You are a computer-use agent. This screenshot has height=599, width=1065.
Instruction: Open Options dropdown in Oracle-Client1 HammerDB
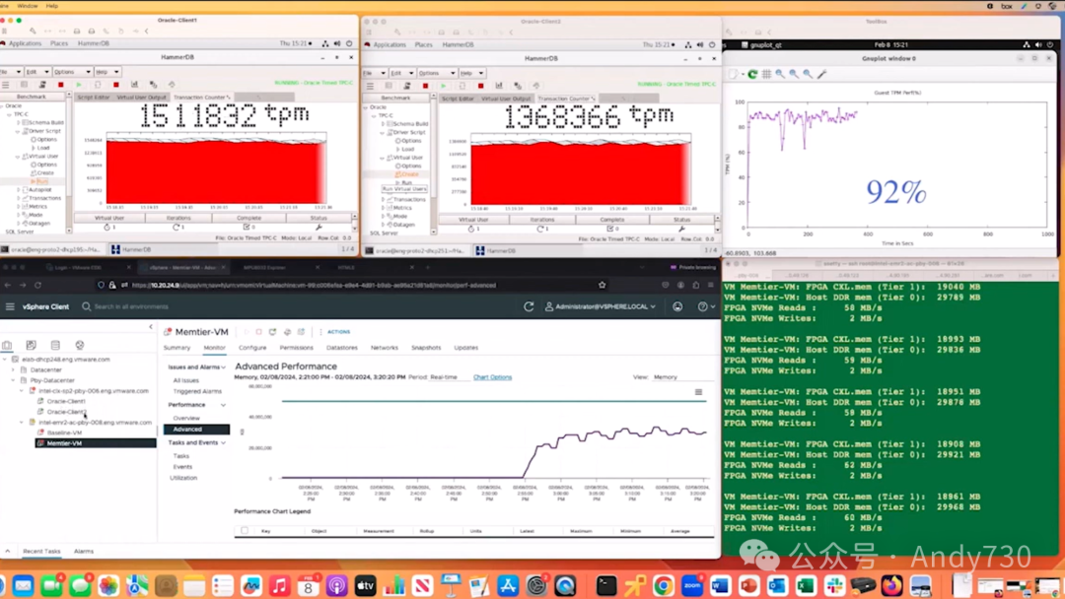click(71, 71)
